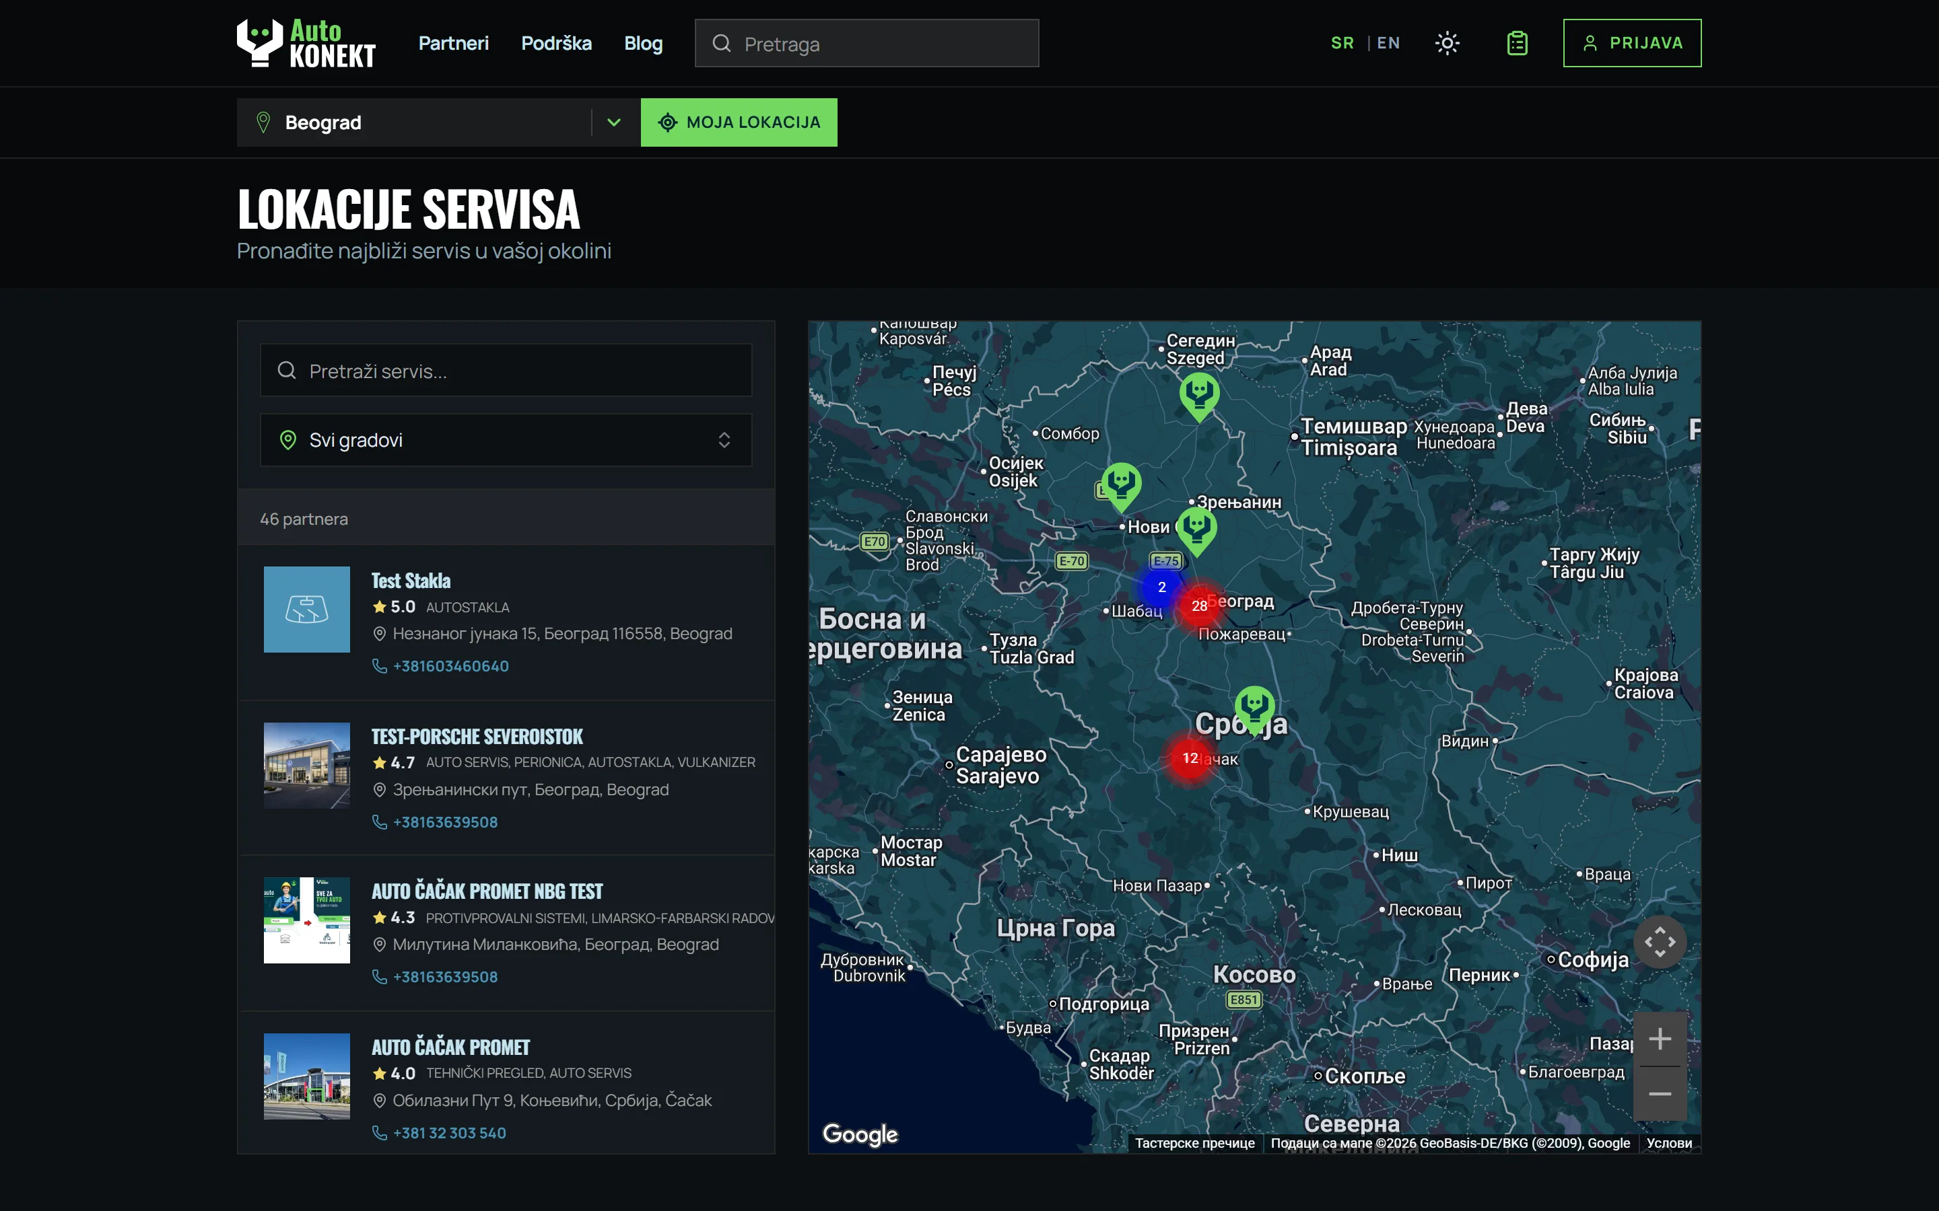The image size is (1939, 1211).
Task: Click the 5.0 star rating icon
Action: click(379, 607)
